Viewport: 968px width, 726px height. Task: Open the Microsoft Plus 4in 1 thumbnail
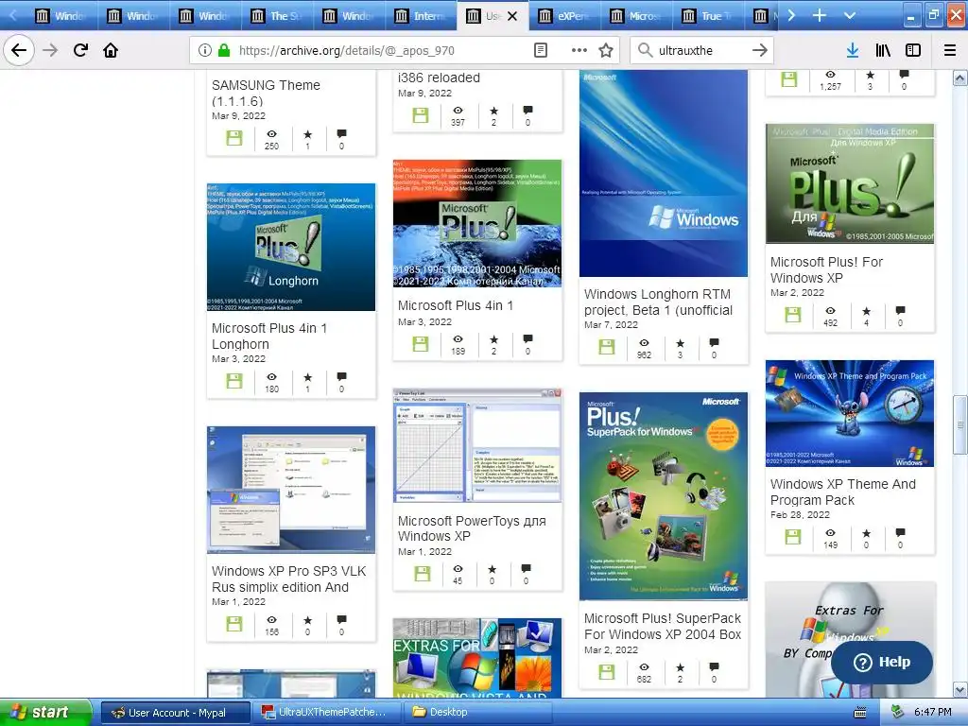pyautogui.click(x=477, y=223)
